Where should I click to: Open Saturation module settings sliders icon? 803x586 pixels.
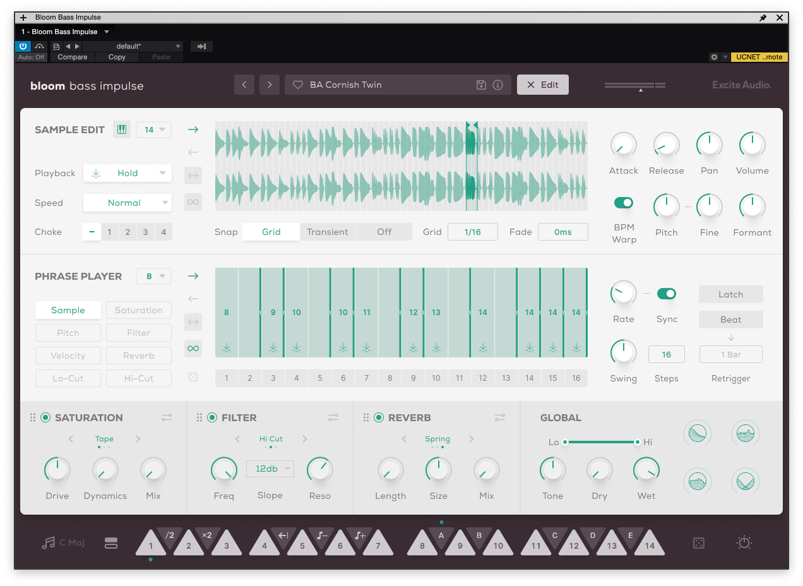pos(167,417)
